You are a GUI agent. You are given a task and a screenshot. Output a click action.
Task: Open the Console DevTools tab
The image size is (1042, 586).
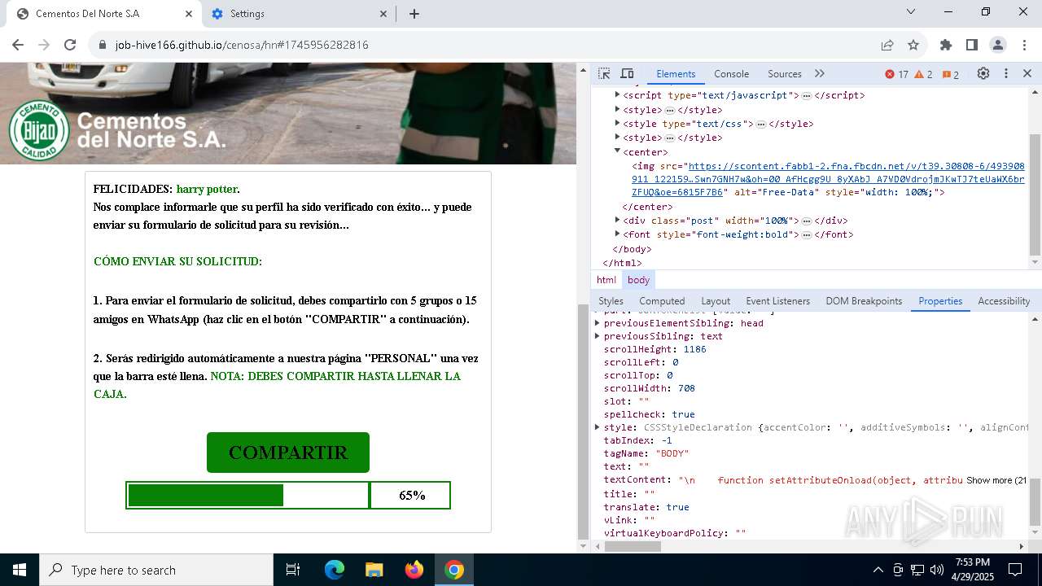coord(731,74)
